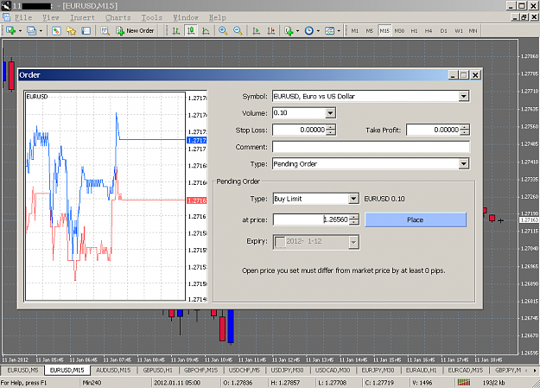Image resolution: width=540 pixels, height=388 pixels.
Task: Switch to the EURAUD,H1 chart tab
Action: [x=421, y=371]
